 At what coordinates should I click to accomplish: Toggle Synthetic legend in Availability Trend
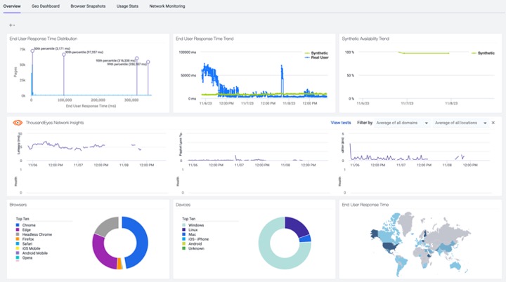tap(483, 53)
